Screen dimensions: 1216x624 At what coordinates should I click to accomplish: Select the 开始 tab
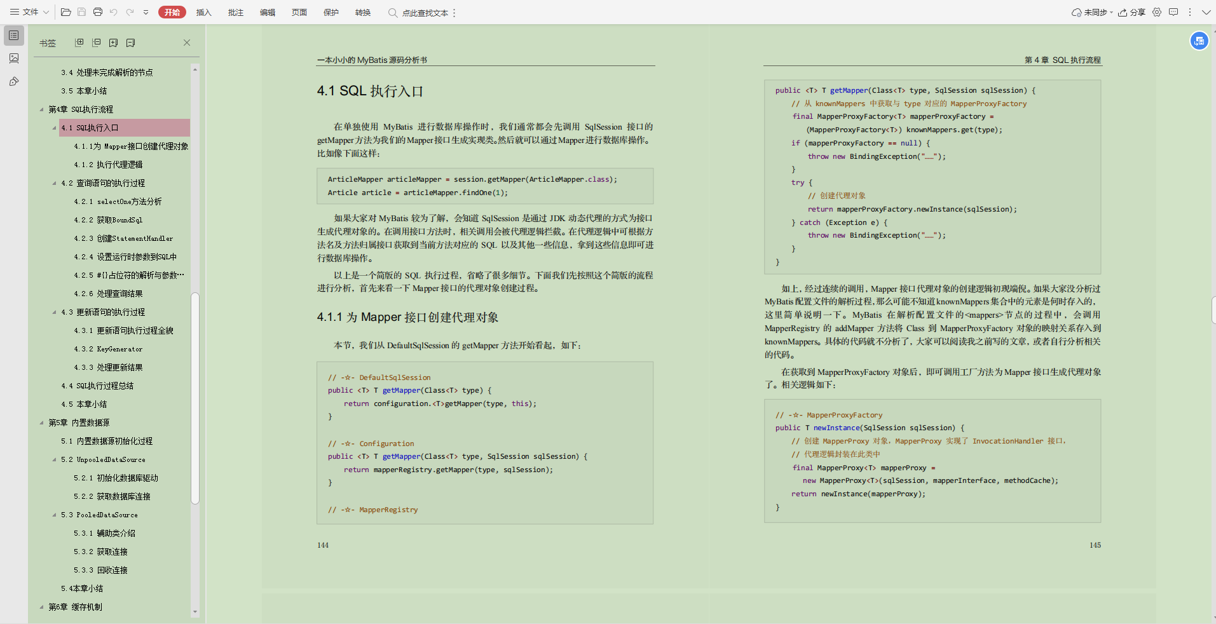click(x=172, y=12)
